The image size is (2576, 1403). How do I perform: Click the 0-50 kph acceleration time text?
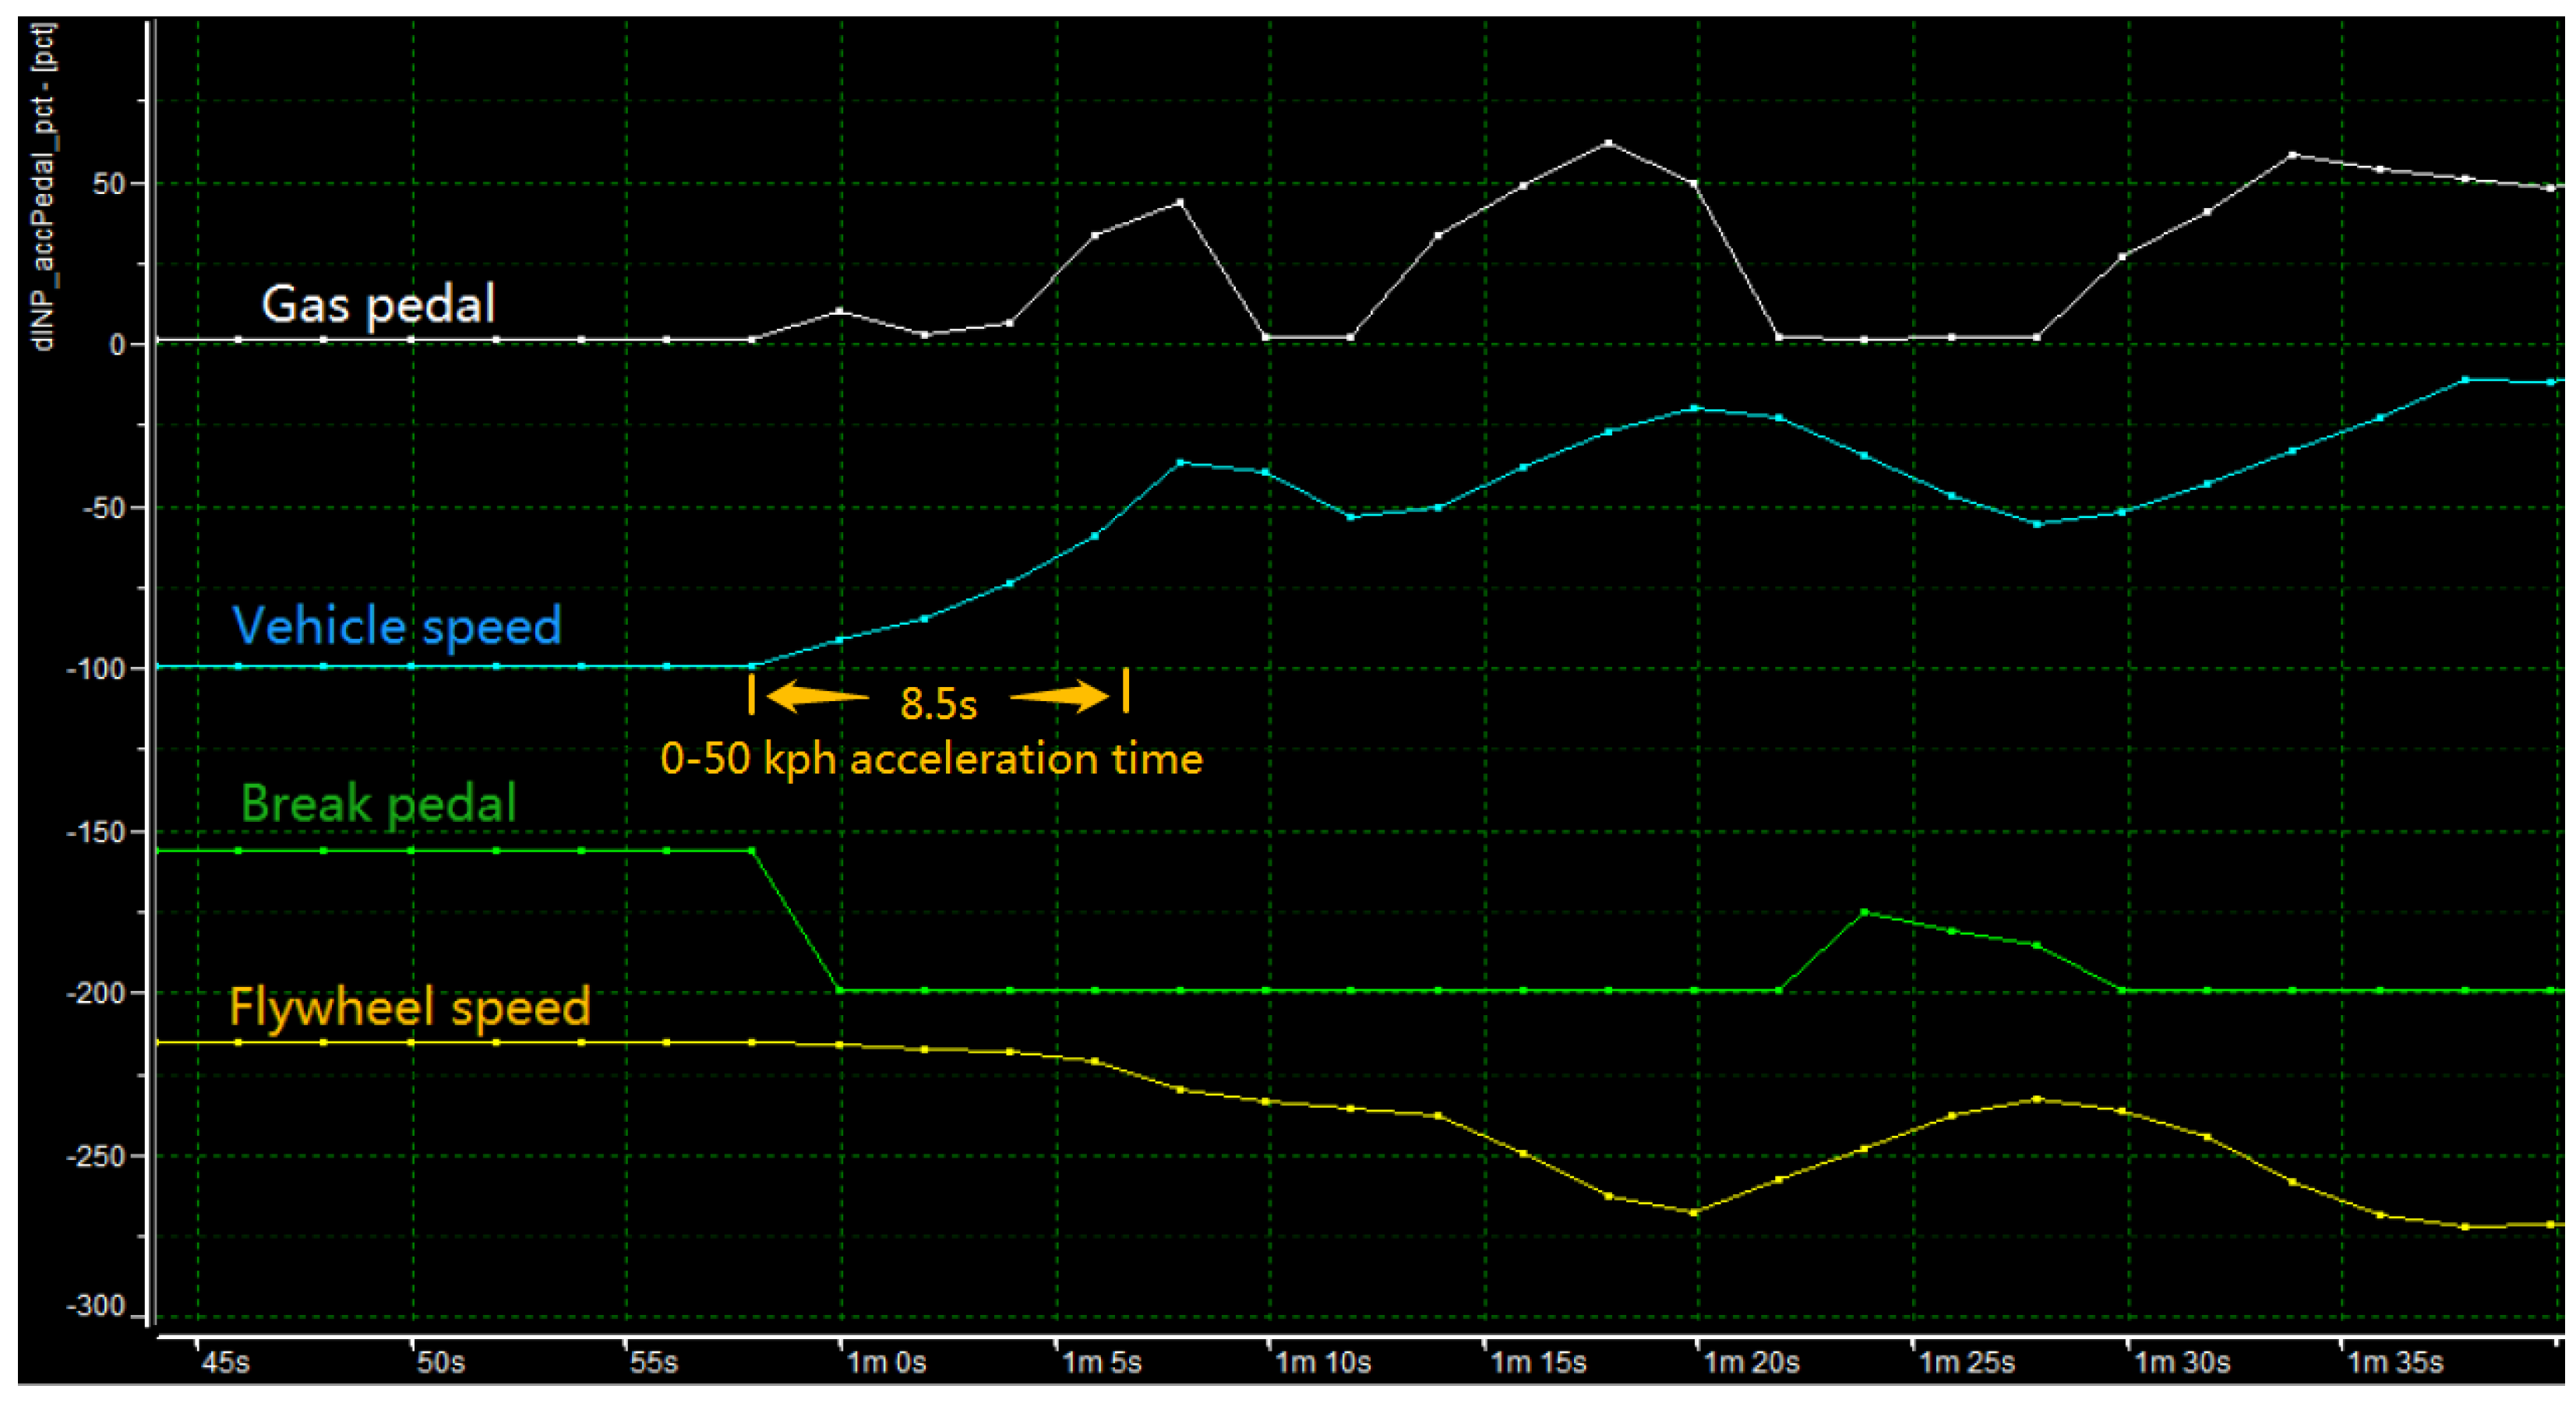(931, 759)
